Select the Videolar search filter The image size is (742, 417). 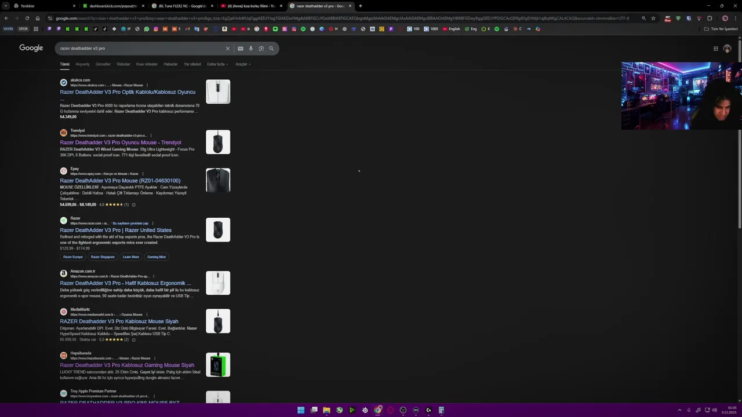pos(123,64)
